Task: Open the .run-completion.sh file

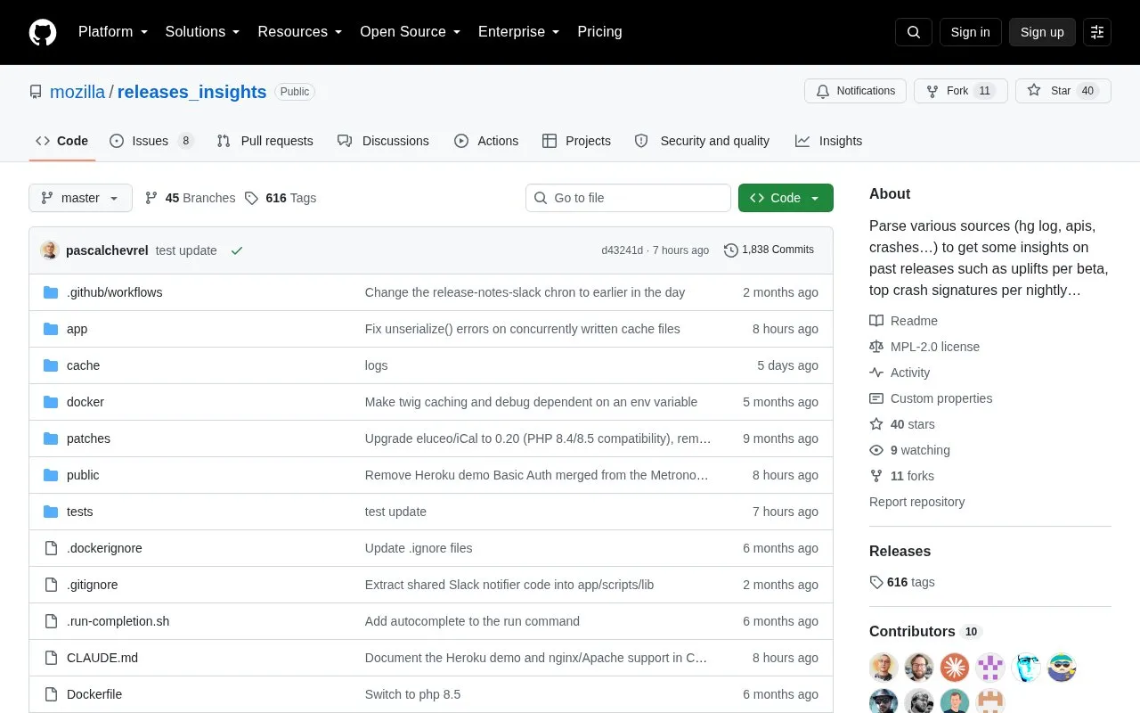Action: point(118,621)
